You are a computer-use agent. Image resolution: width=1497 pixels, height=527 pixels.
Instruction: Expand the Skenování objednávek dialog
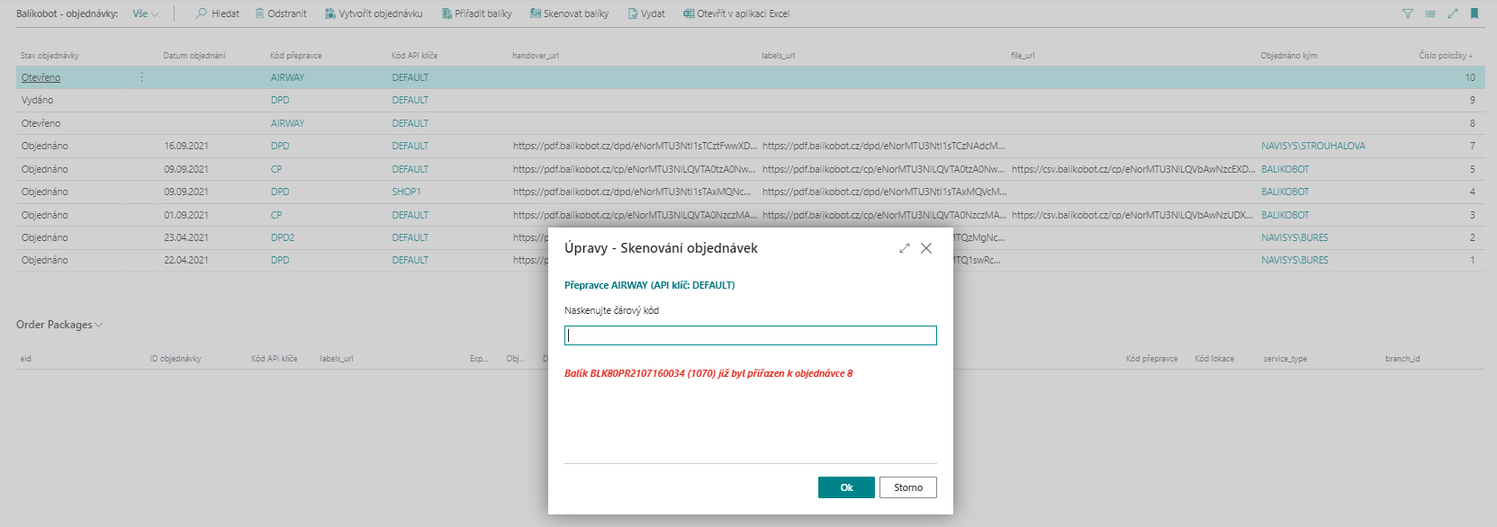pyautogui.click(x=905, y=248)
